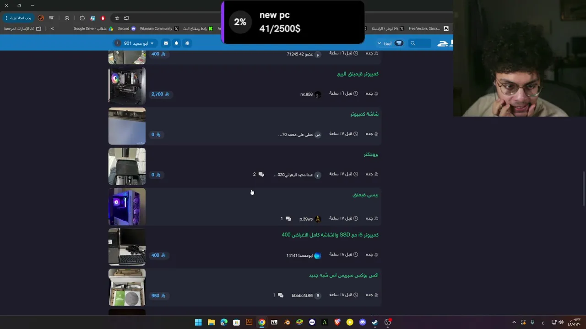This screenshot has height=329, width=586.
Task: Launch Adobe Illustrator from the taskbar
Action: pos(249,322)
